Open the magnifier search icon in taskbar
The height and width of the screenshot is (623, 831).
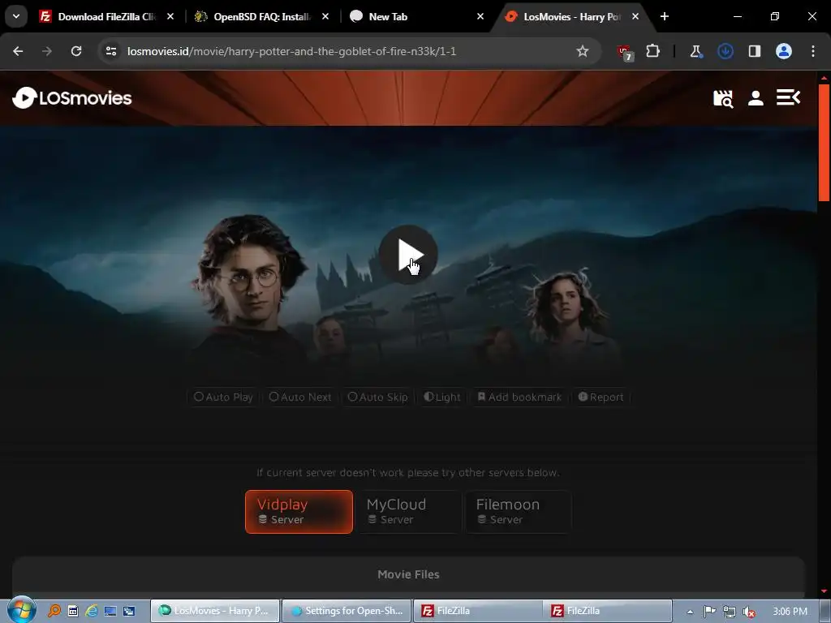(x=54, y=611)
